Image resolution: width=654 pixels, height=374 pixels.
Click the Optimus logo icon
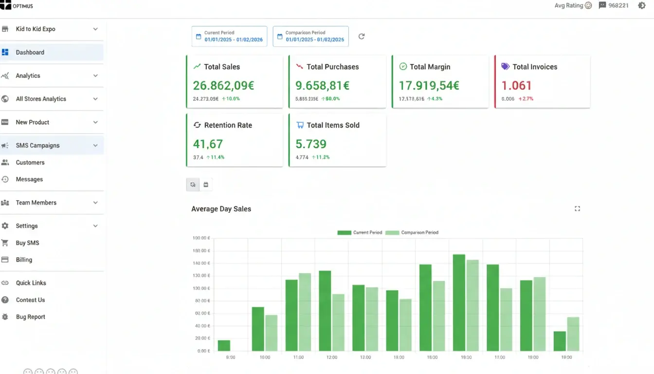click(5, 6)
